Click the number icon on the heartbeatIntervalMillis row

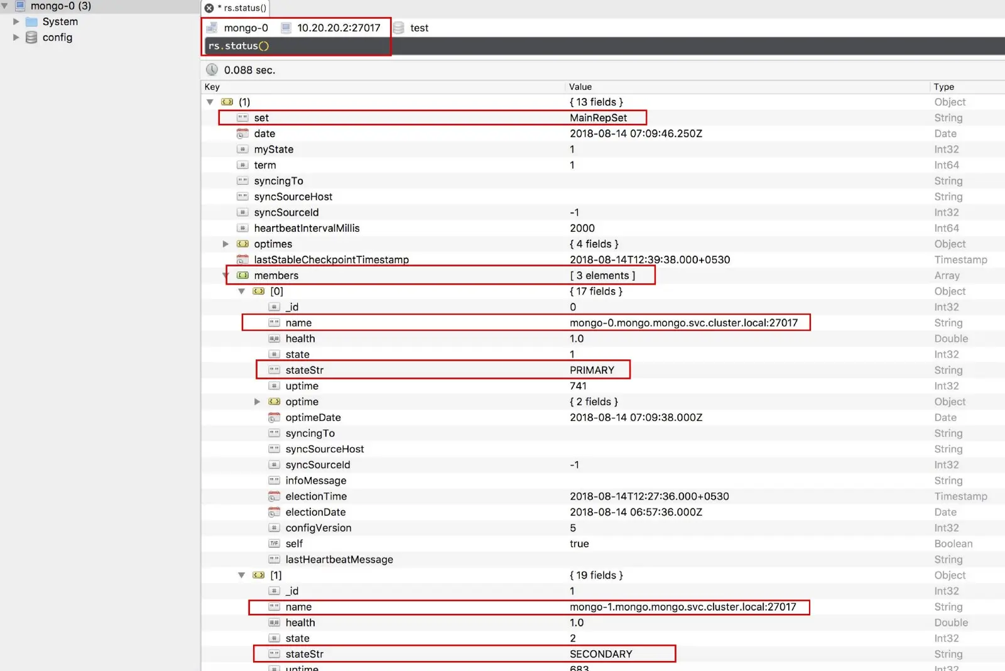pos(242,228)
